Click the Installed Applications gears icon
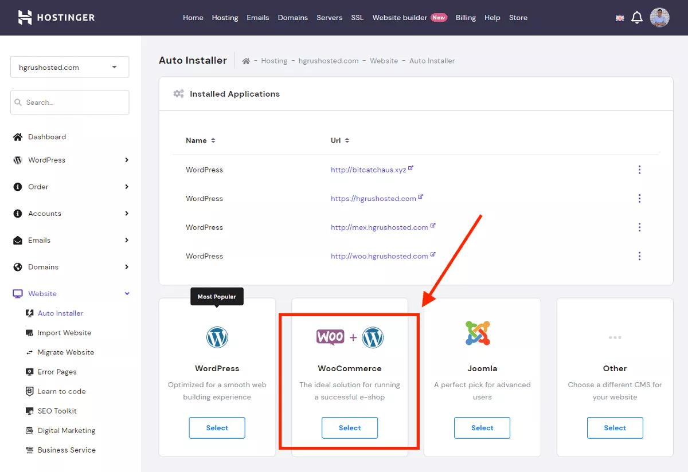The height and width of the screenshot is (472, 688). click(x=179, y=94)
